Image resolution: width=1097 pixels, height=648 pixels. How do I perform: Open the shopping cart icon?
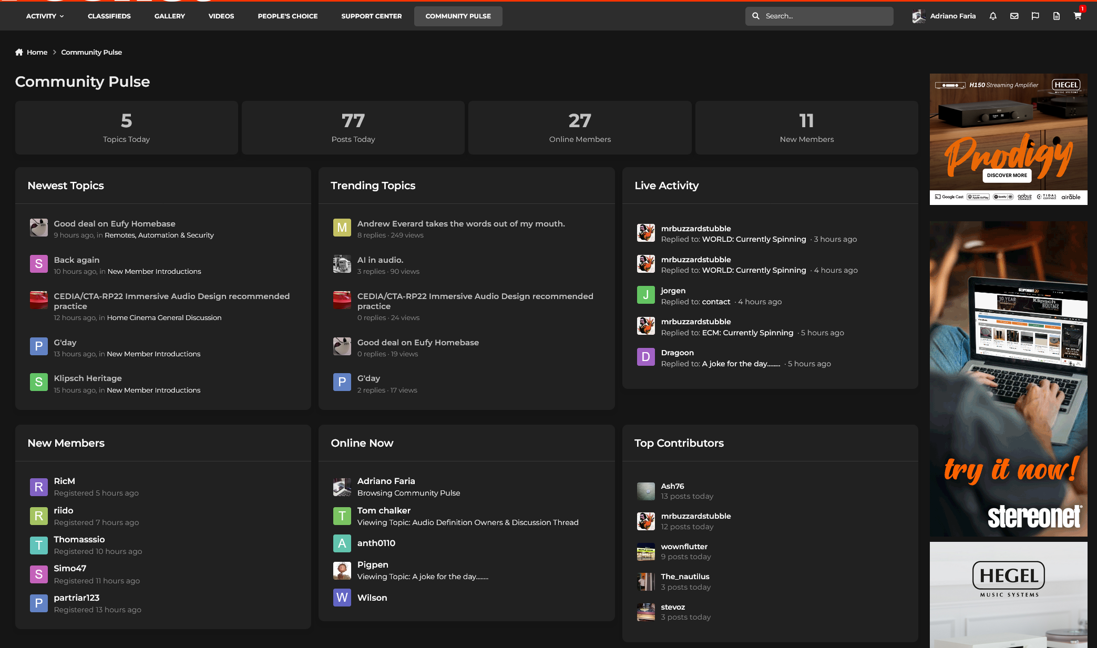tap(1078, 16)
